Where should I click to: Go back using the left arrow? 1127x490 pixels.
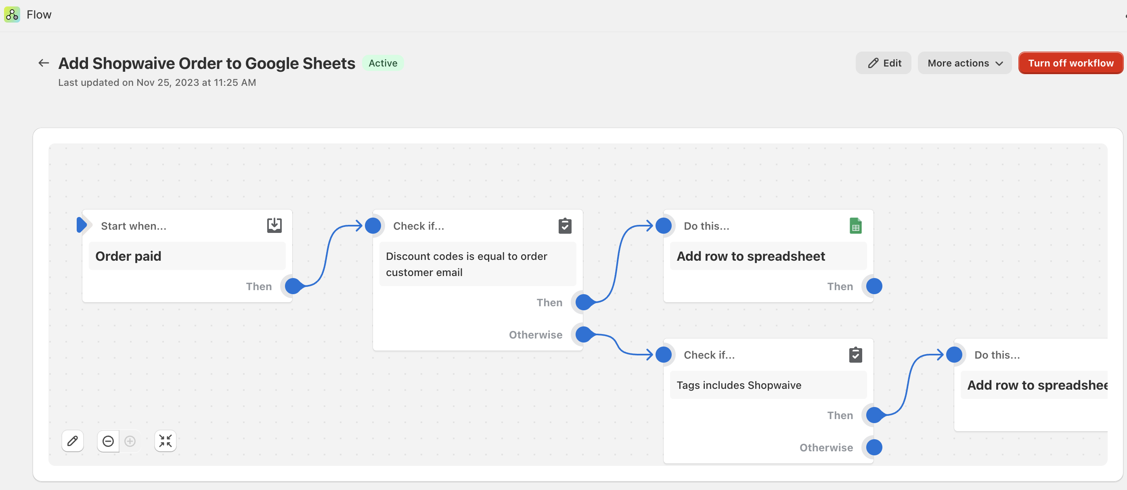(x=43, y=63)
